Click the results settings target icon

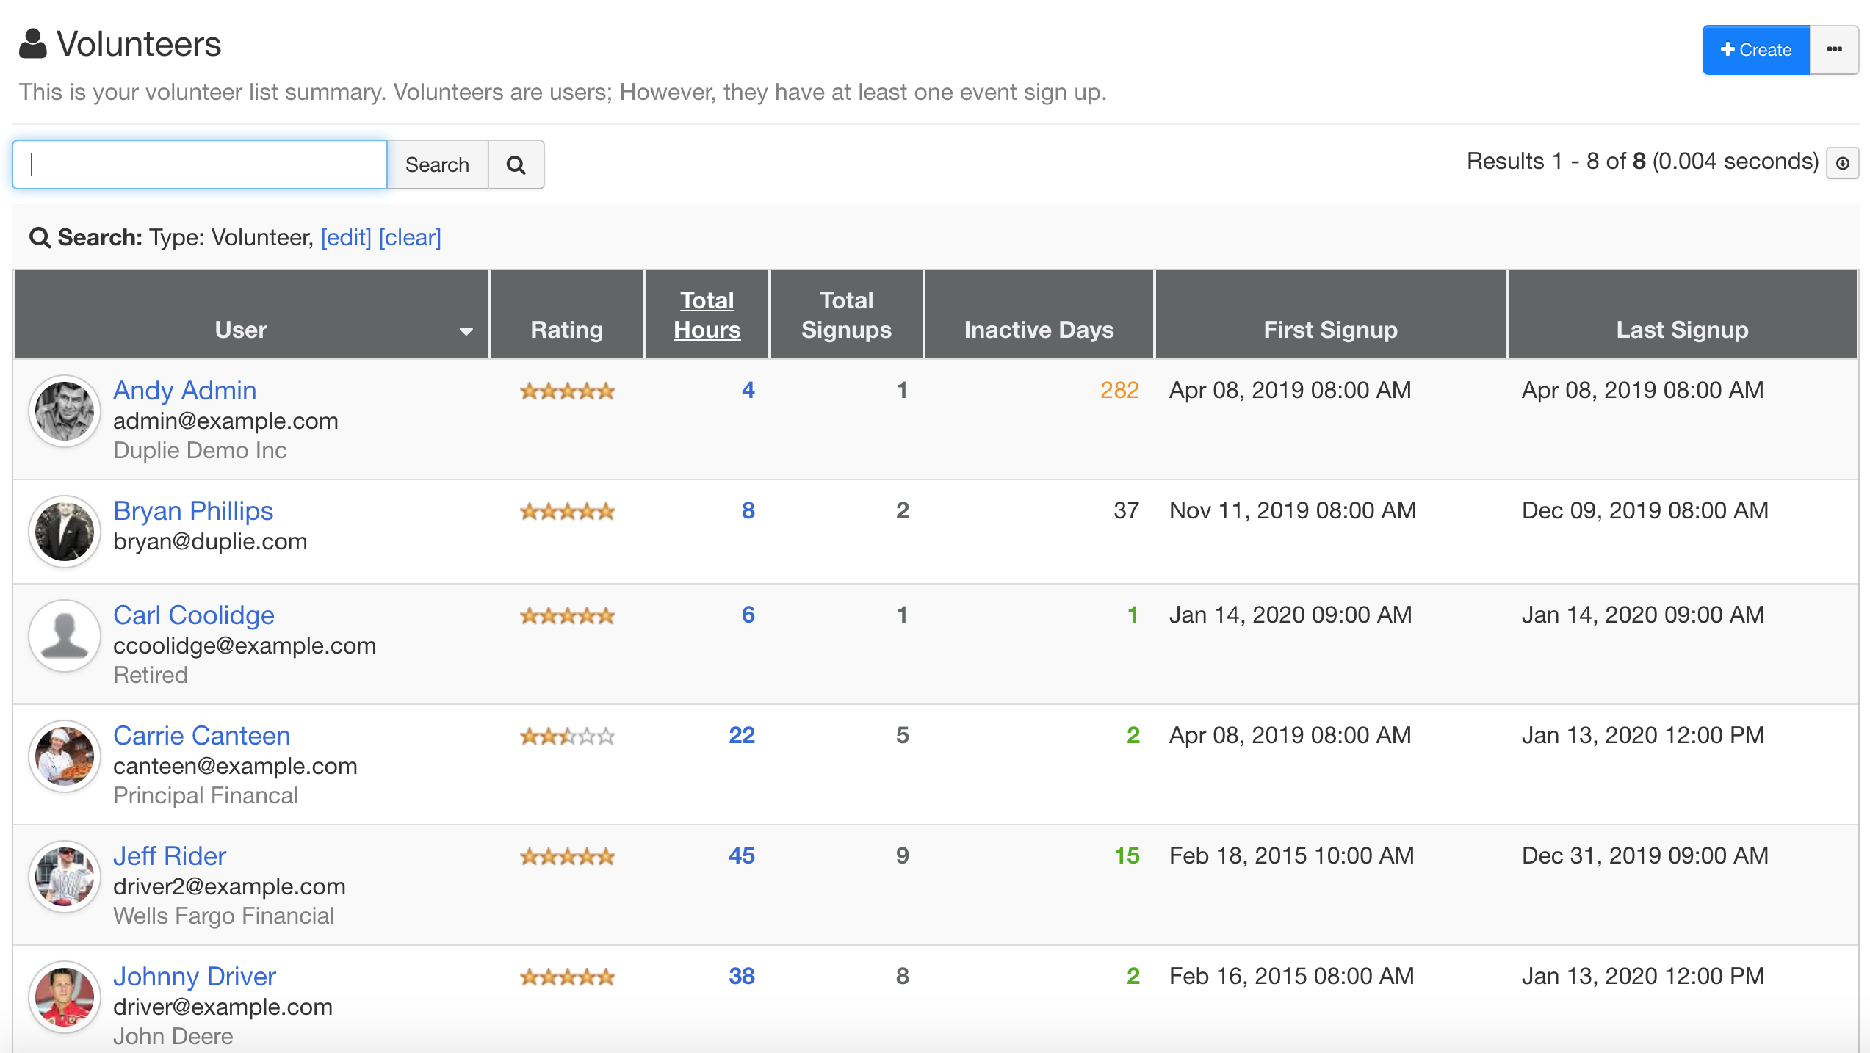1842,163
